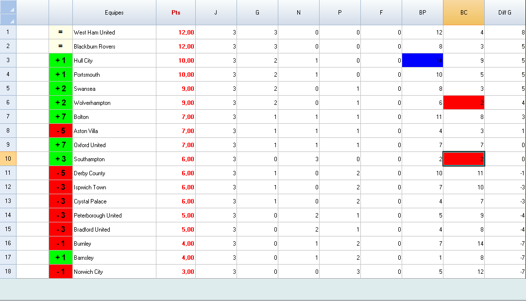
Task: Click the 10,00 points cell for Portsmouth
Action: pos(176,74)
